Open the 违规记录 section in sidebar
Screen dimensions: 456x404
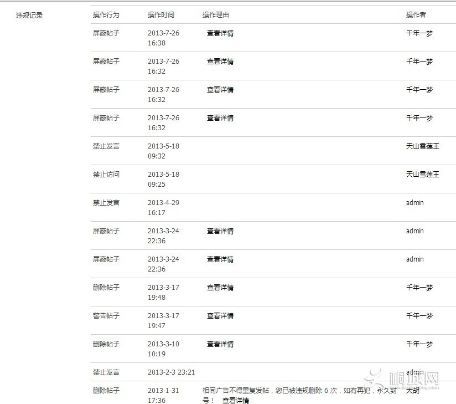[29, 16]
